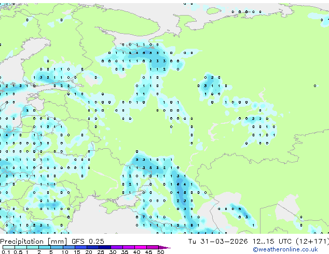Viewport: 329px width, 254px height.
Task: Click the 'GFS 0.25' model label
Action: point(88,241)
